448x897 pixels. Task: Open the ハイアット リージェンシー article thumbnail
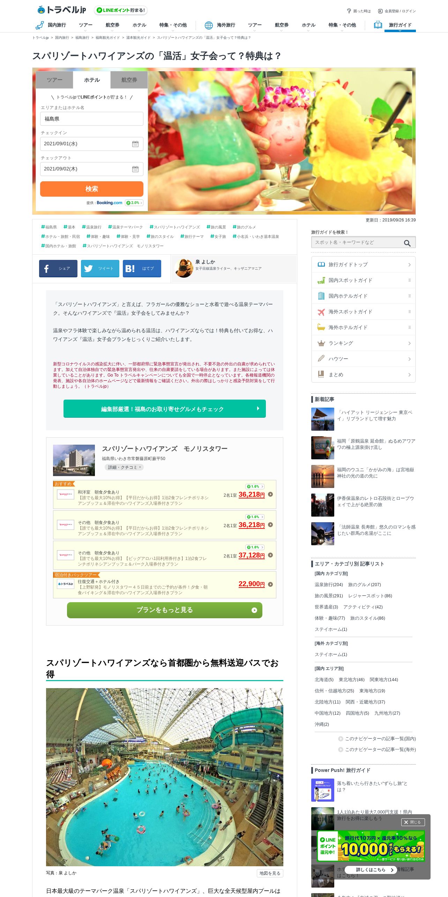click(x=323, y=419)
